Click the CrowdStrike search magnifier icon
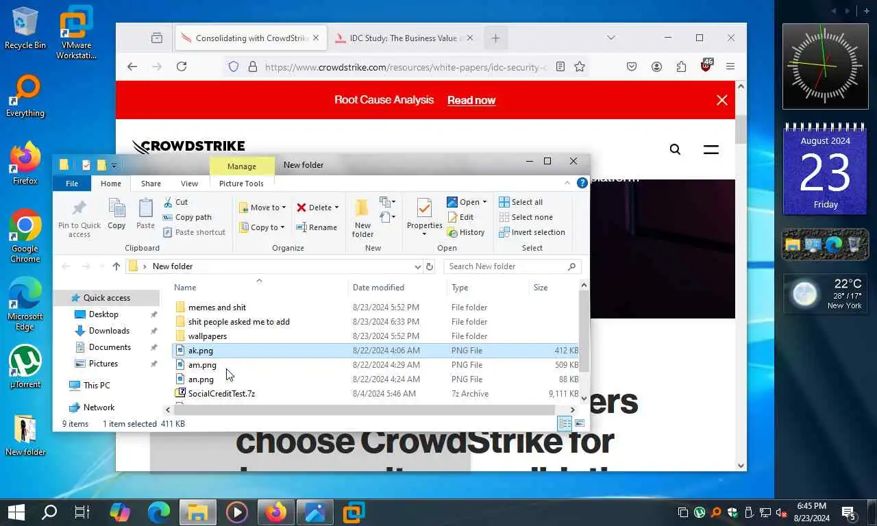 point(675,149)
